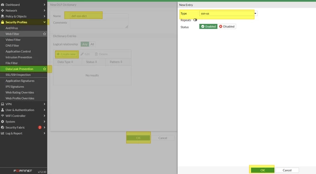Click favorite star next to Data Leak Prevention
This screenshot has height=174, width=316.
coord(45,69)
